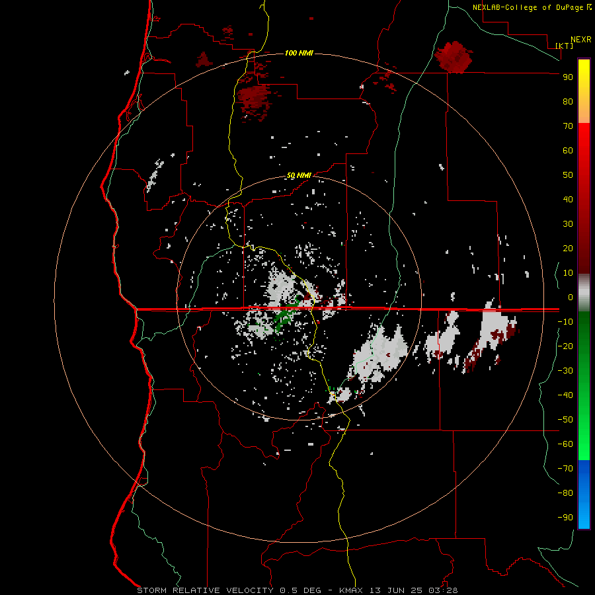Screen dimensions: 595x595
Task: Click the "0.5 DEG" elevation text in the caption
Action: click(300, 590)
